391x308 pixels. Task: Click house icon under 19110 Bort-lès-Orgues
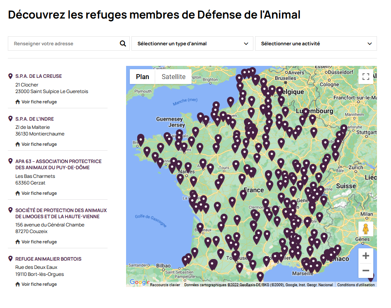18,284
